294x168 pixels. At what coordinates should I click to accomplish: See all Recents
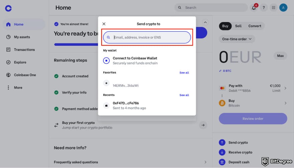184,95
